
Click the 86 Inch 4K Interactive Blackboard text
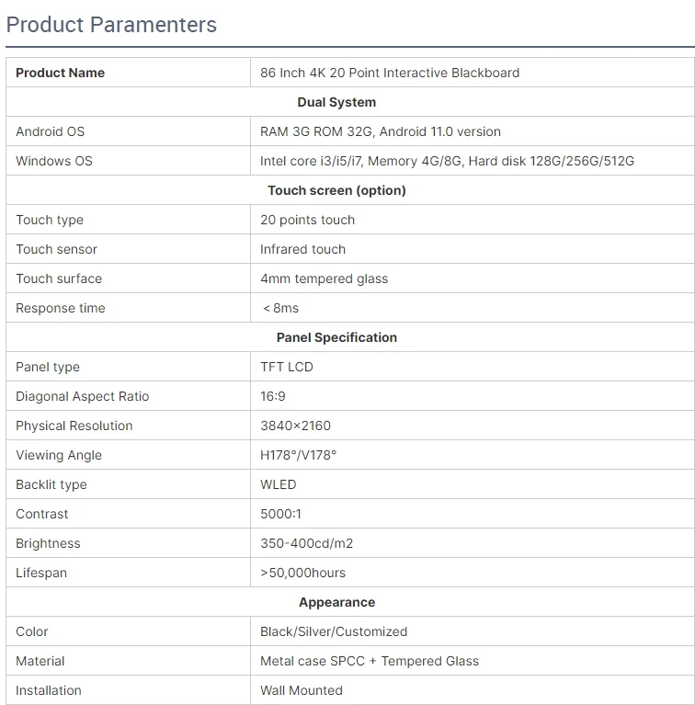[390, 73]
